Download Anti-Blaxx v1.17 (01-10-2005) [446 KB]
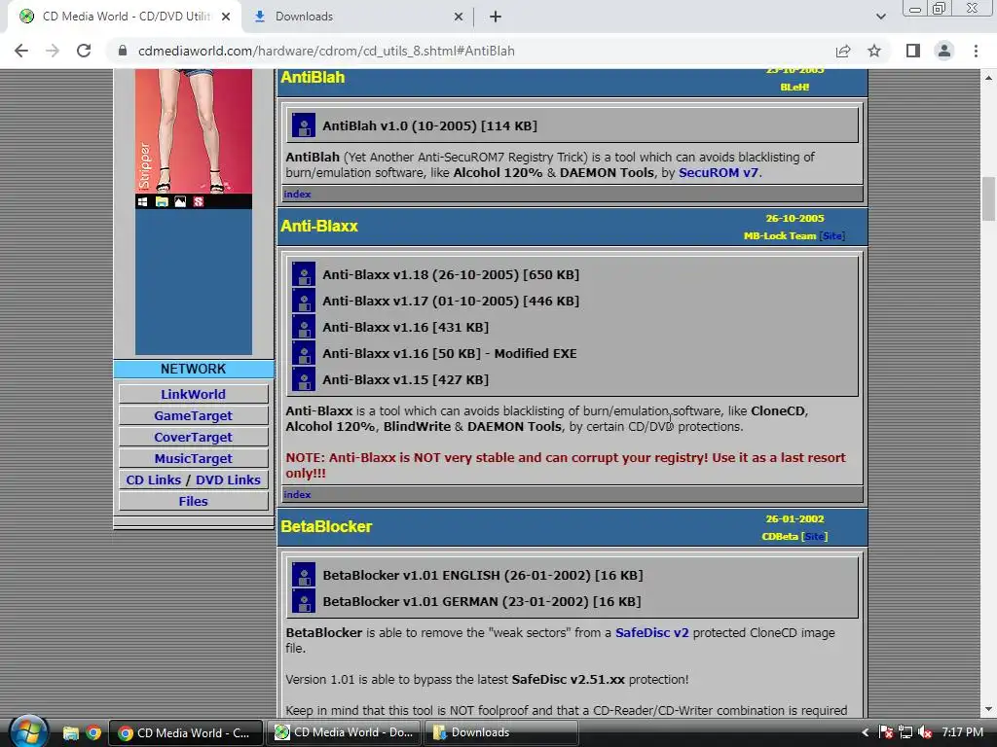The height and width of the screenshot is (747, 997). point(451,301)
